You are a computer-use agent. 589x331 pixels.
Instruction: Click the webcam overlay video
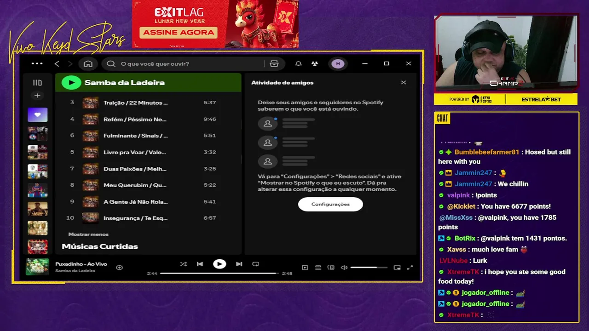click(506, 53)
